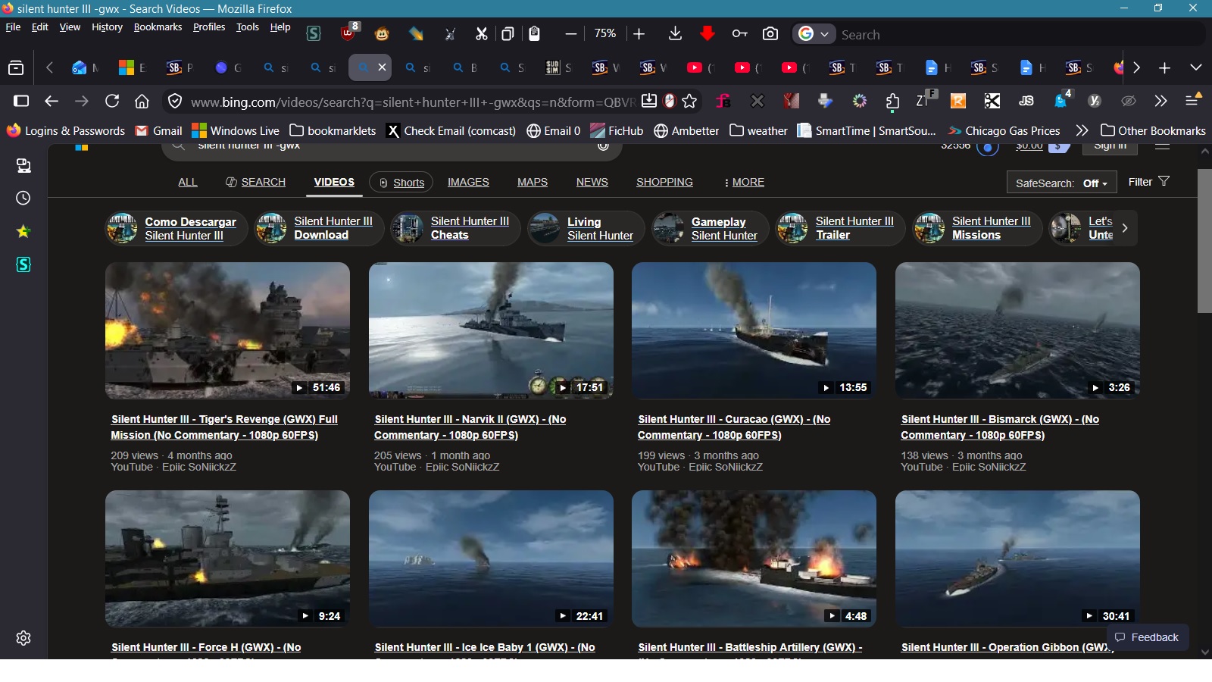Open sidebar history clock icon

[x=23, y=198]
